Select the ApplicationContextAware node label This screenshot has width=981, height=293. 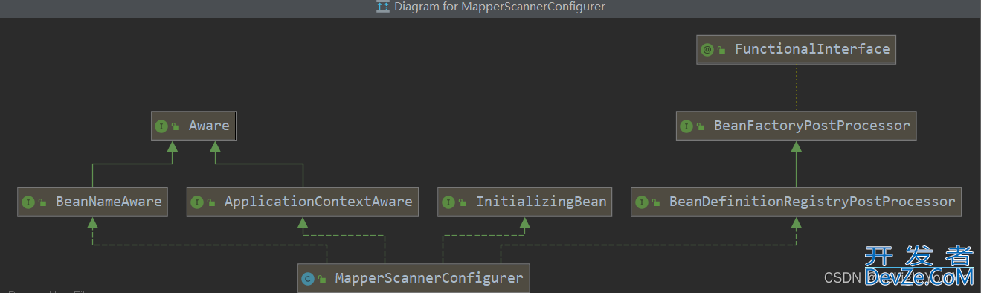[x=318, y=202]
